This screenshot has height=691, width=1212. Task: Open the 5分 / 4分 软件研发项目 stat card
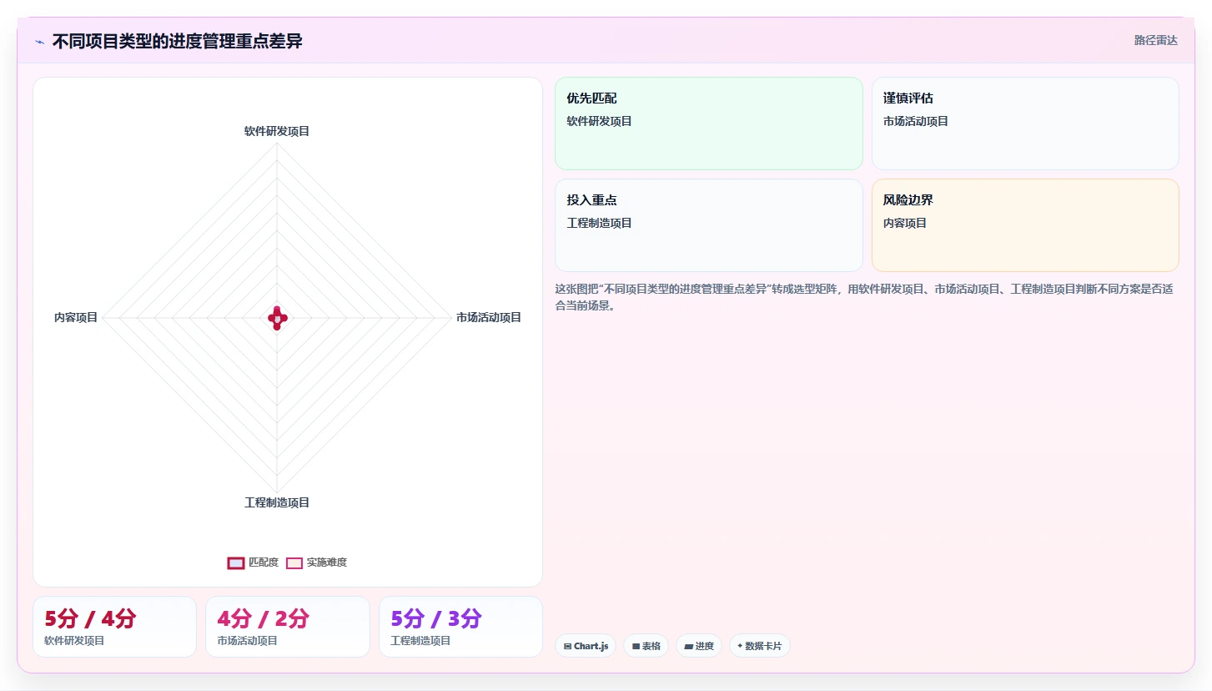point(114,627)
